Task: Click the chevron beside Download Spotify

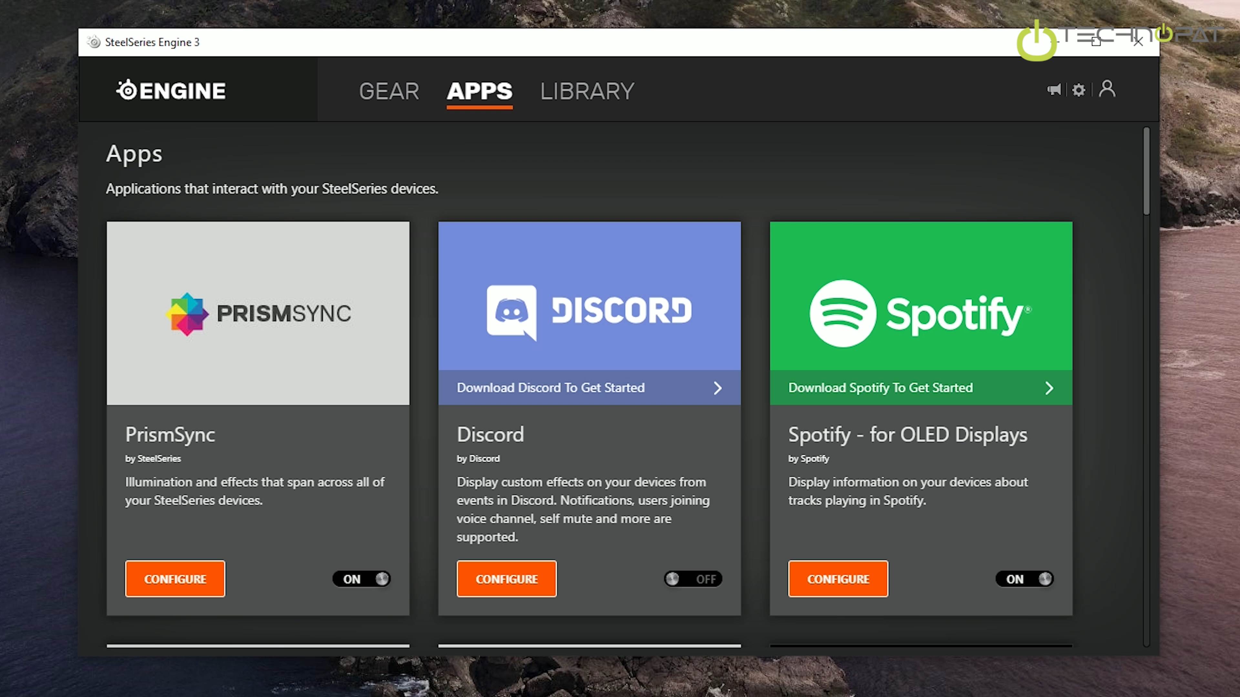Action: click(1049, 388)
